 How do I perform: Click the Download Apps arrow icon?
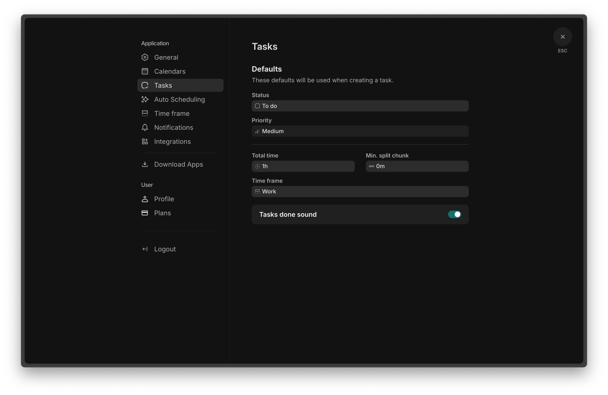click(x=145, y=164)
